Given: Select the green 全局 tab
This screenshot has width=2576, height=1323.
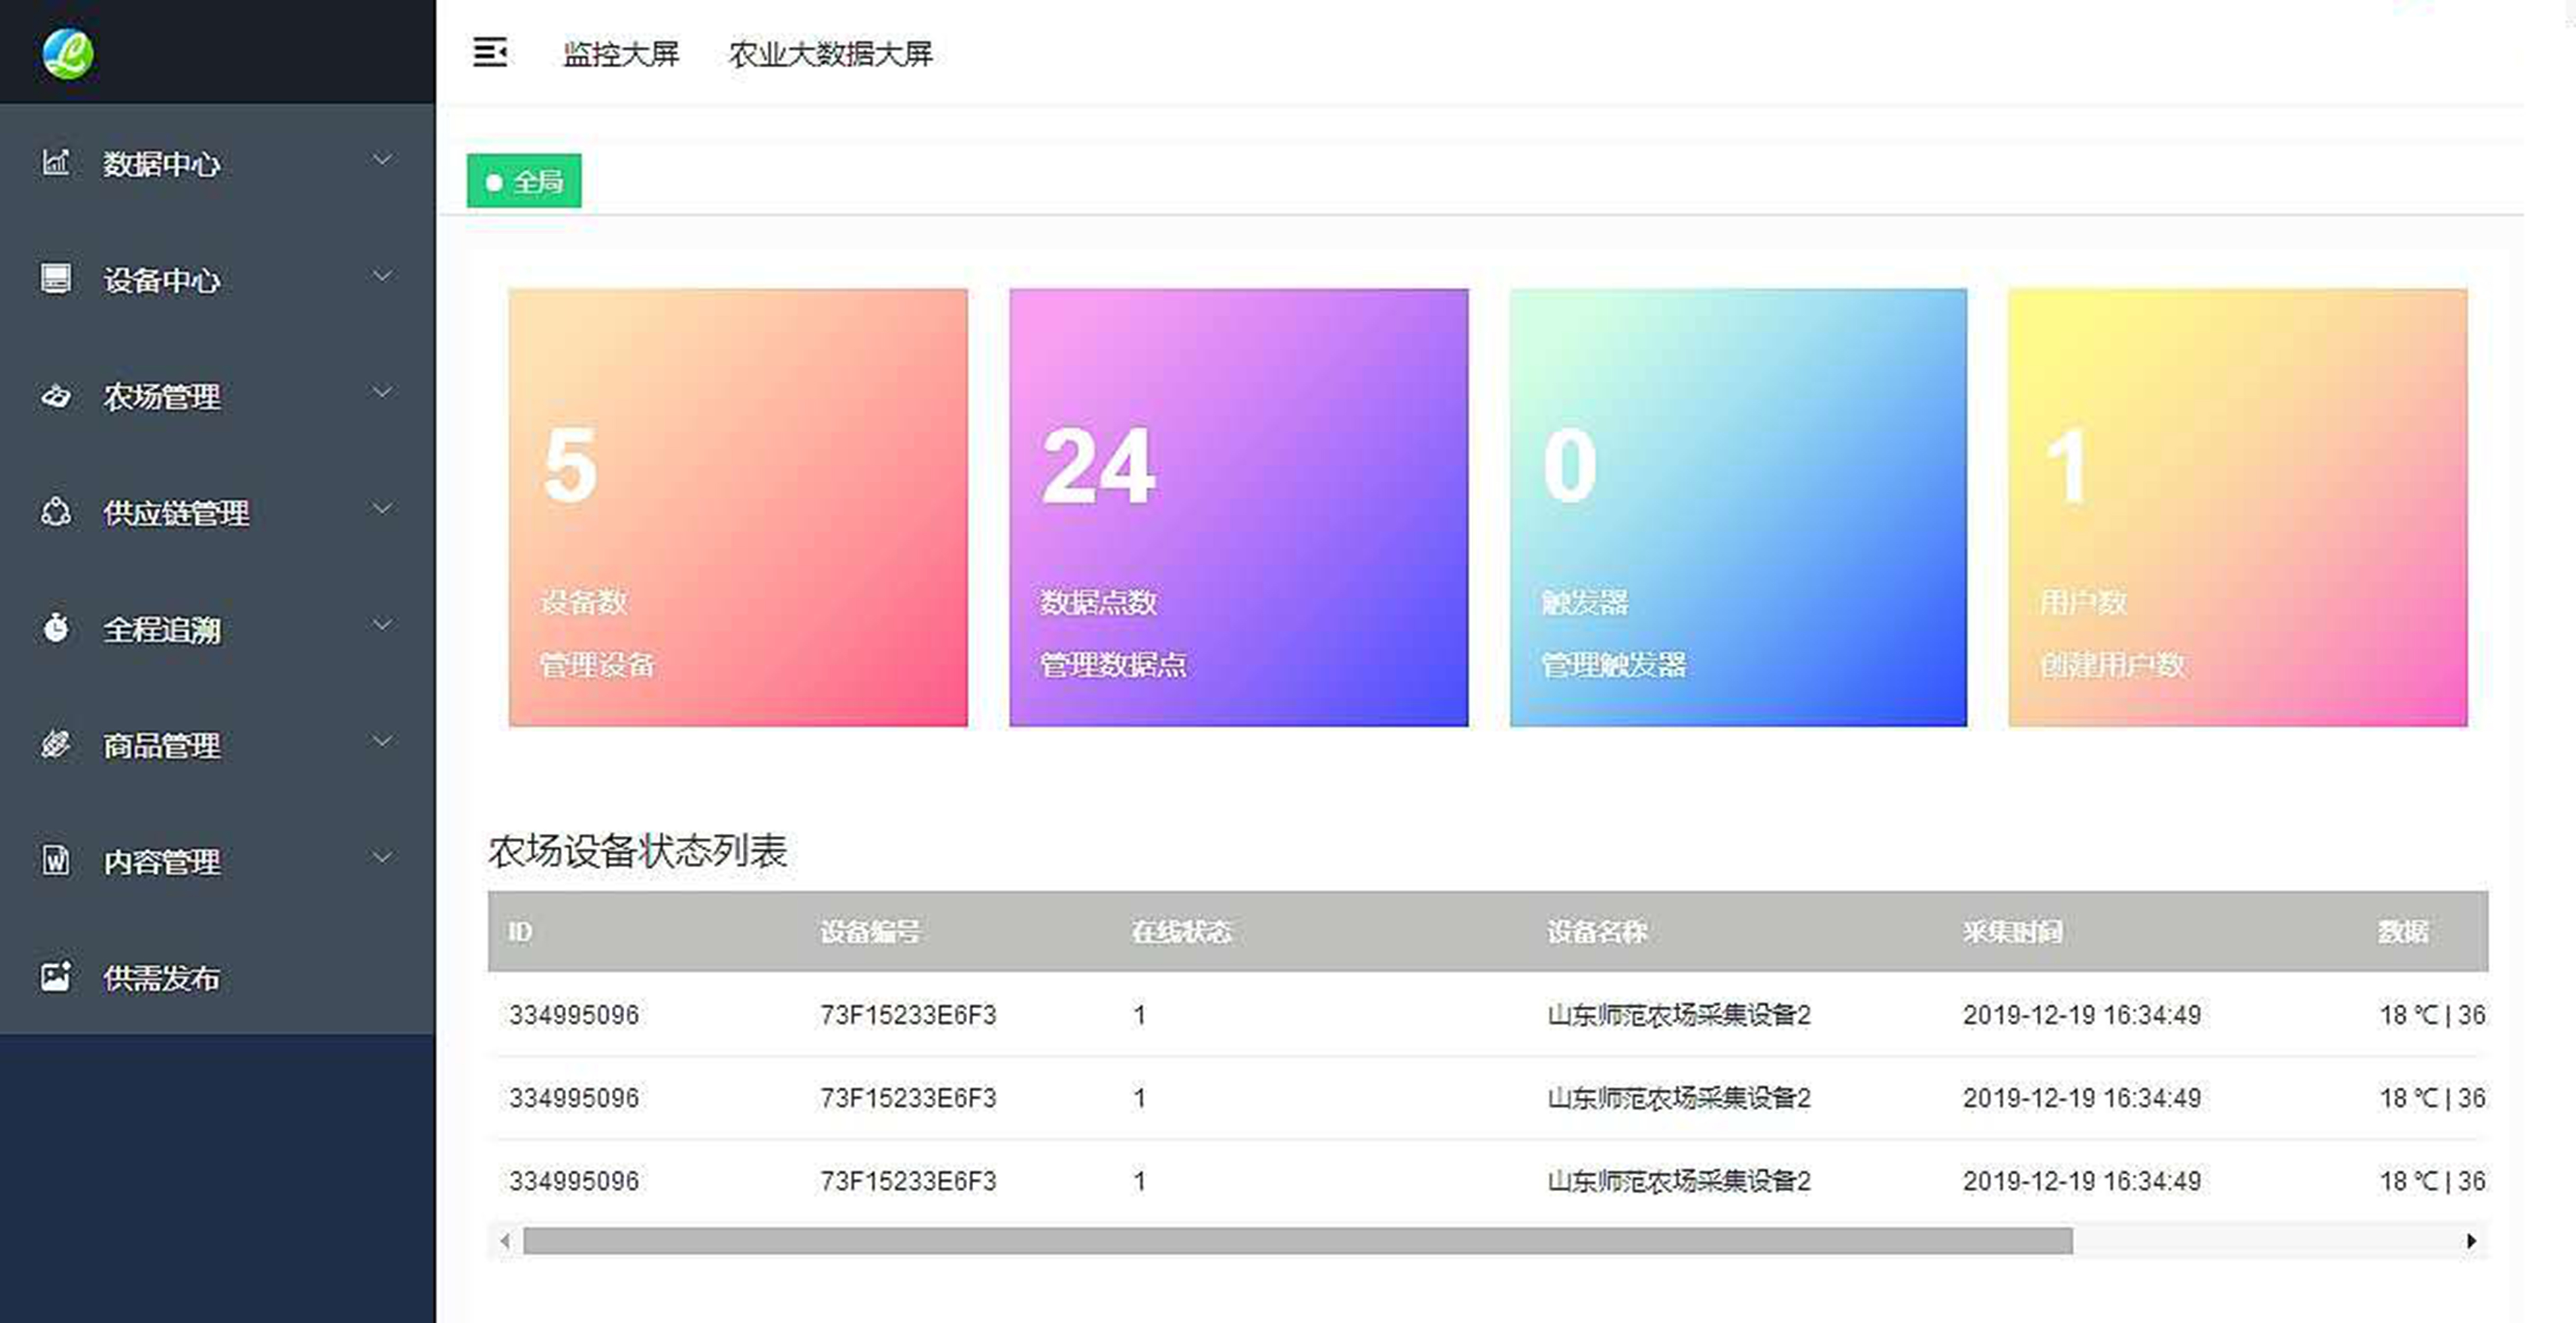Looking at the screenshot, I should pyautogui.click(x=524, y=181).
